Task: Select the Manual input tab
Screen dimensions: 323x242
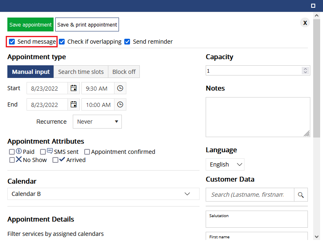Action: click(x=31, y=72)
